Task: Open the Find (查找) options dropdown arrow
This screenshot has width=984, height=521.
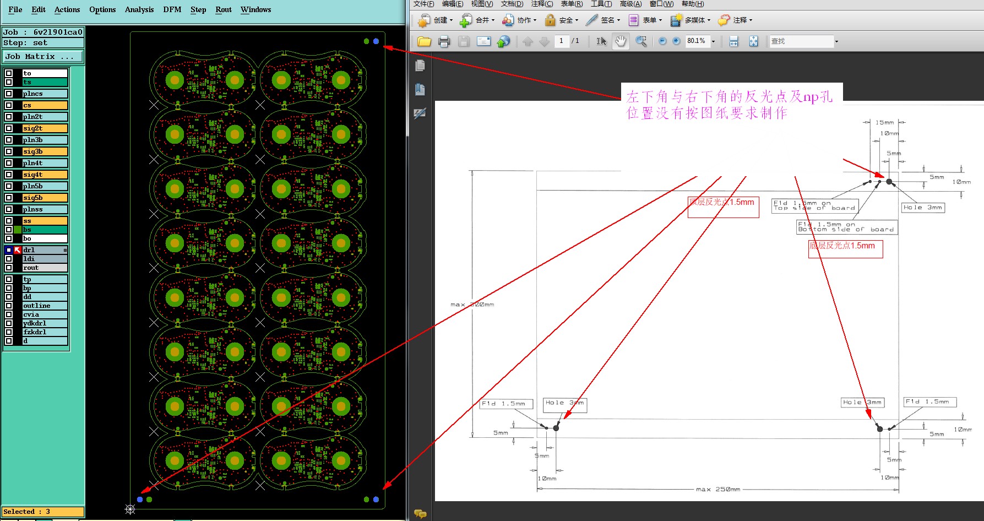Action: click(x=836, y=41)
